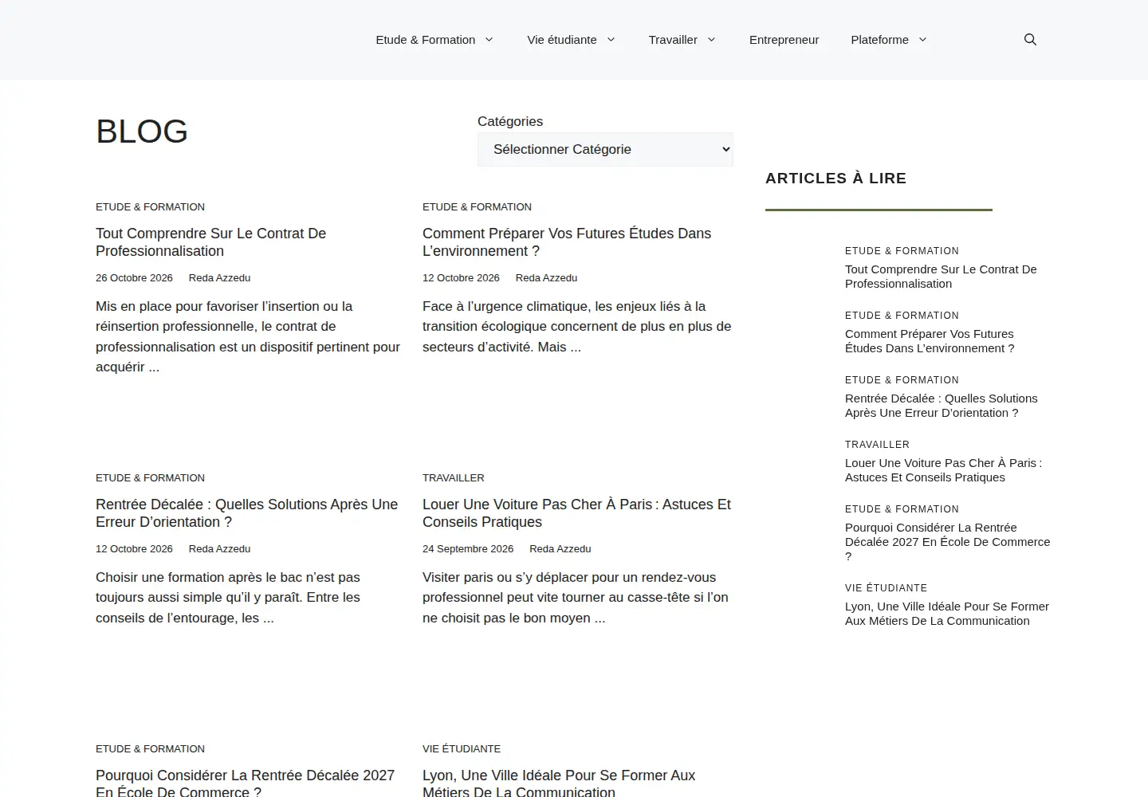The width and height of the screenshot is (1148, 797).
Task: Open the Plateforme menu item
Action: click(879, 40)
